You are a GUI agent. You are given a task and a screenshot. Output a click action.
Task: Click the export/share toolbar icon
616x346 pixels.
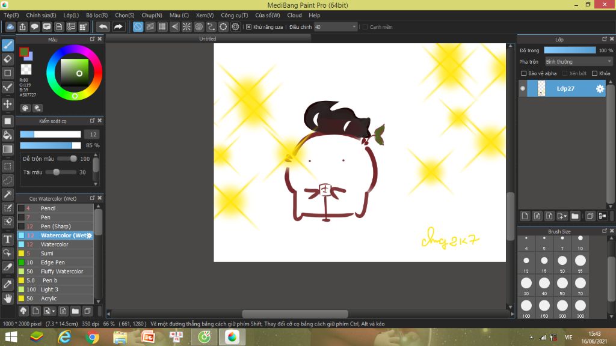click(x=22, y=26)
